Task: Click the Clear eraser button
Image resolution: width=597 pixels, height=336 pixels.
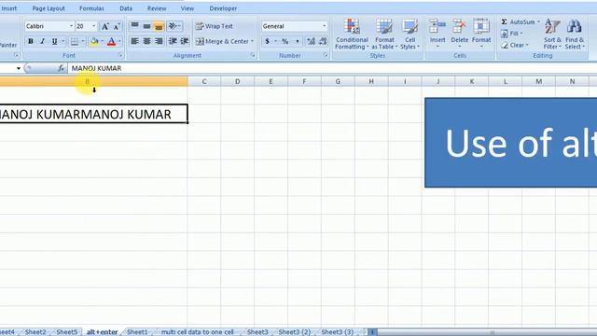Action: (514, 45)
